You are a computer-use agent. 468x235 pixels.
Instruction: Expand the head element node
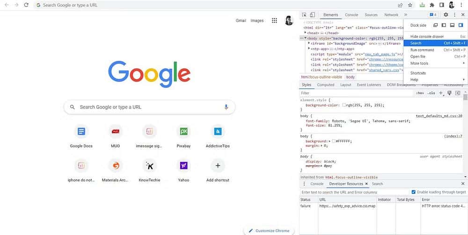pyautogui.click(x=305, y=33)
